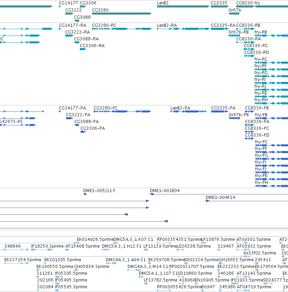This screenshot has height=292, width=288.
Task: Select the CG3222 gene label
Action: (73, 10)
